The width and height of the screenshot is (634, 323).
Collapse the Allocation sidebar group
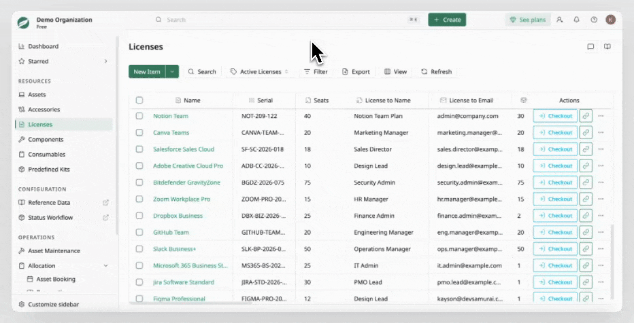[x=105, y=266]
